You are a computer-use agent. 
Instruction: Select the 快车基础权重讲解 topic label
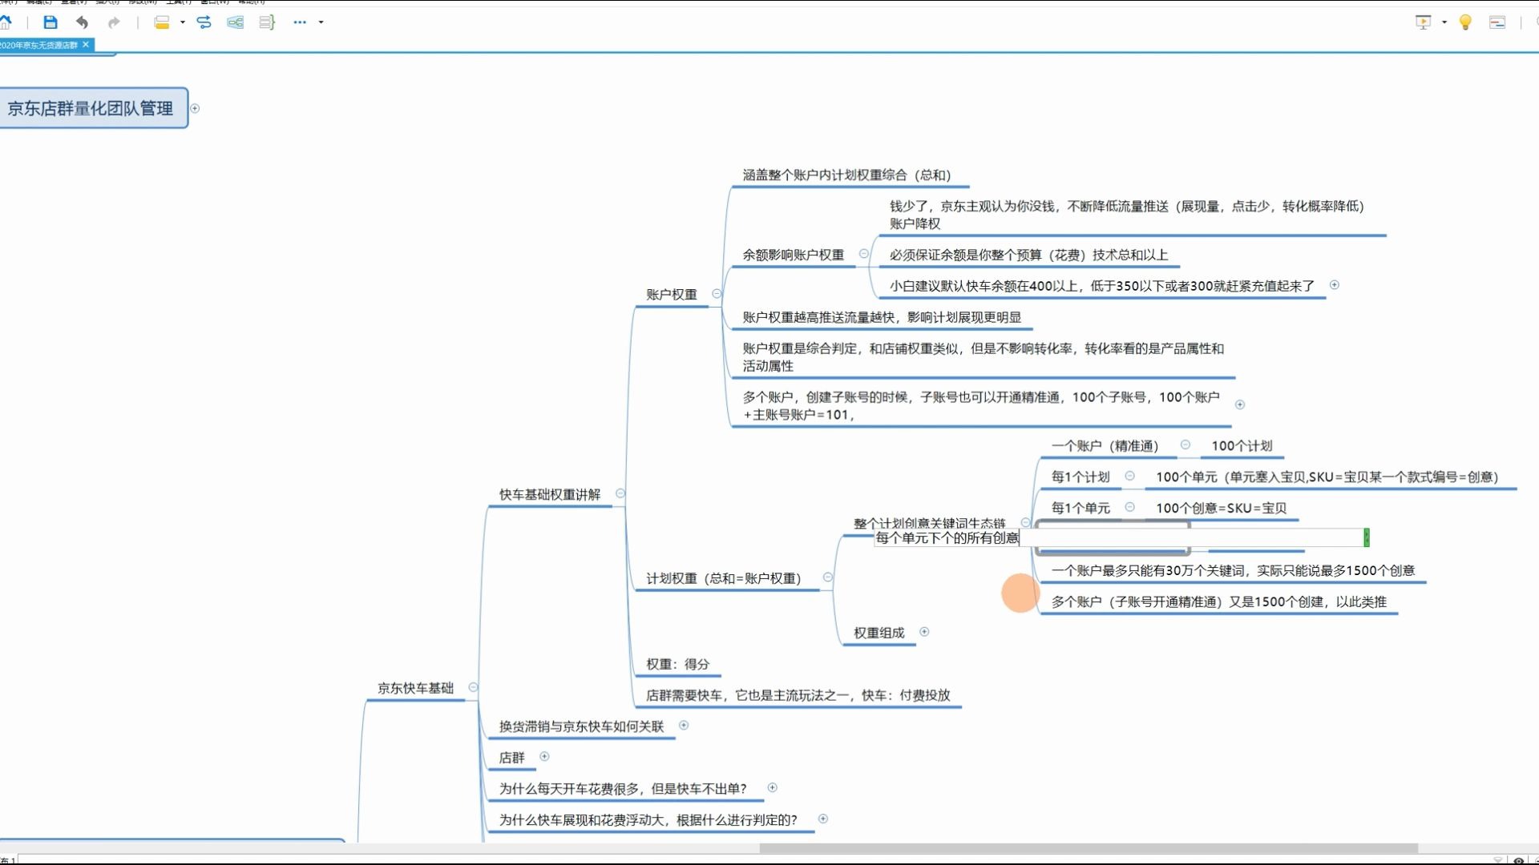[550, 495]
